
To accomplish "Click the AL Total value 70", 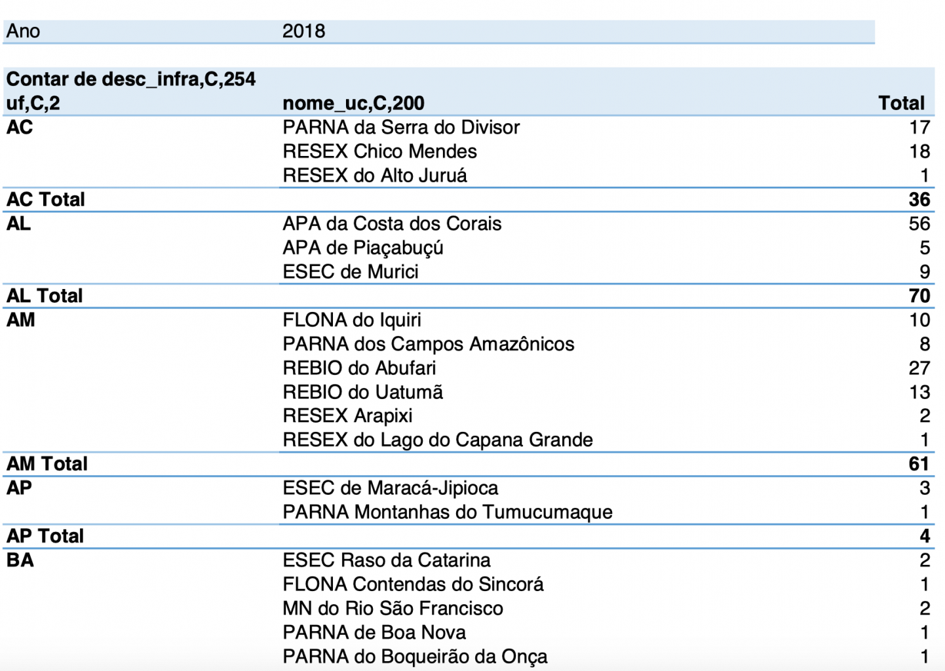I will [x=919, y=296].
